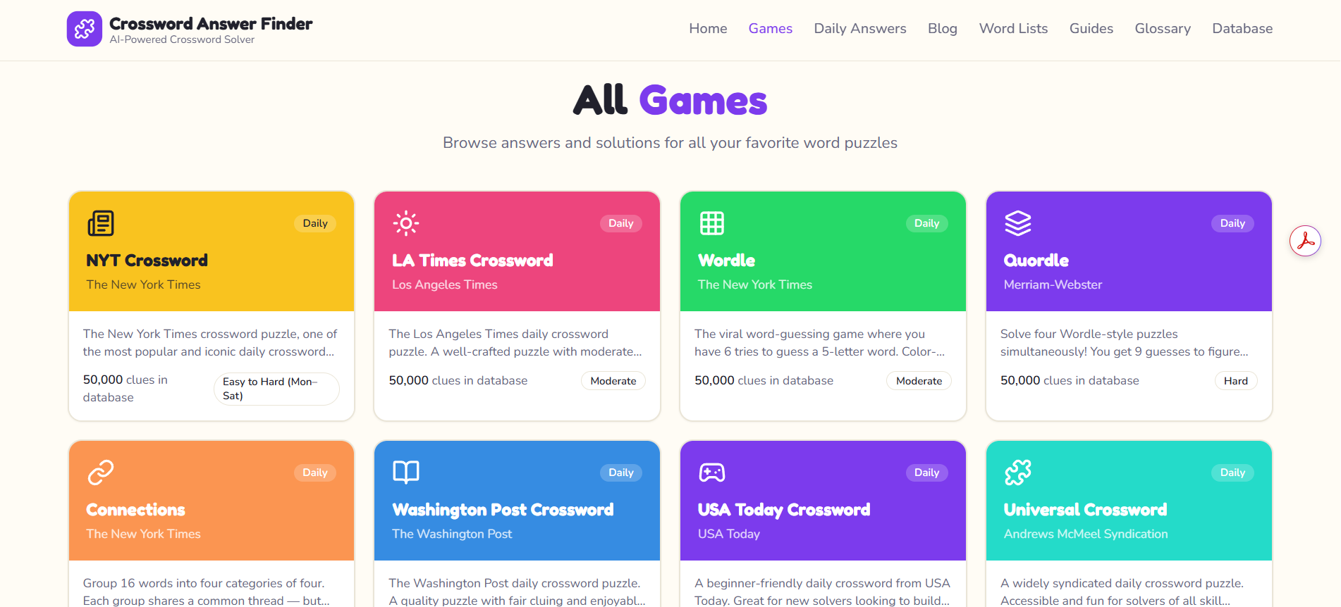The image size is (1341, 607).
Task: Click the grid icon on the Wordle card
Action: click(x=712, y=223)
